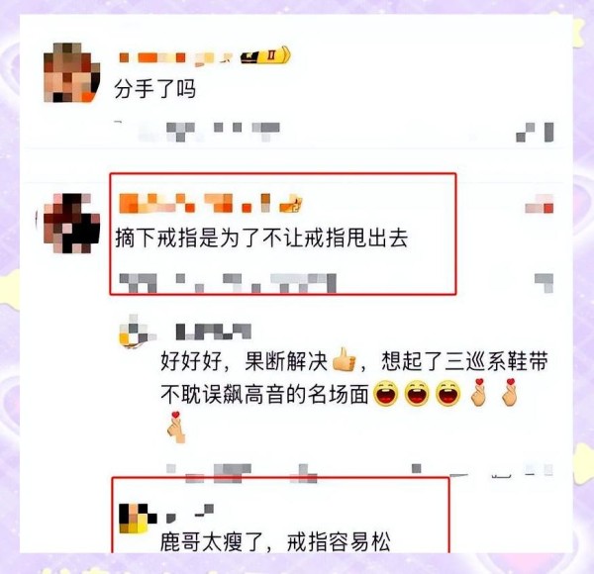Click the gold level II membership badge
This screenshot has height=574, width=594.
[x=265, y=55]
